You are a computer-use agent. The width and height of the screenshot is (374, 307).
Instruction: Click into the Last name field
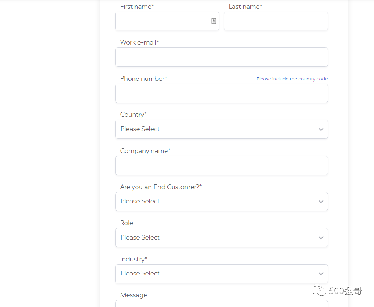276,21
